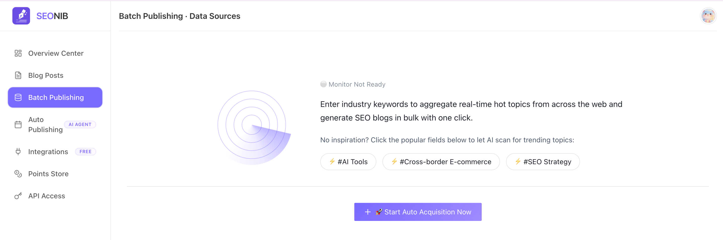This screenshot has width=723, height=240.
Task: Click the Points Store coins icon
Action: [x=18, y=174]
